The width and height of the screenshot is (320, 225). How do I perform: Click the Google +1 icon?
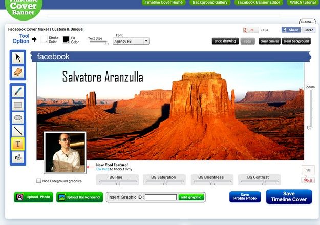tap(251, 30)
